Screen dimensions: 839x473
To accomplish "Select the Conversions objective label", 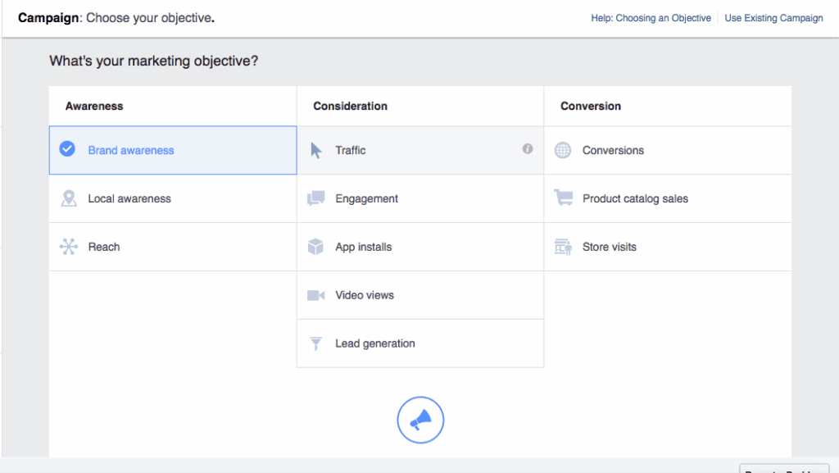I will click(613, 151).
